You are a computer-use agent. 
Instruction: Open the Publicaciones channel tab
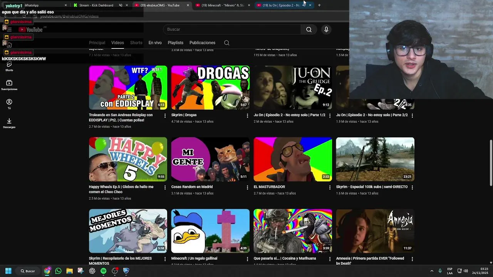point(202,43)
